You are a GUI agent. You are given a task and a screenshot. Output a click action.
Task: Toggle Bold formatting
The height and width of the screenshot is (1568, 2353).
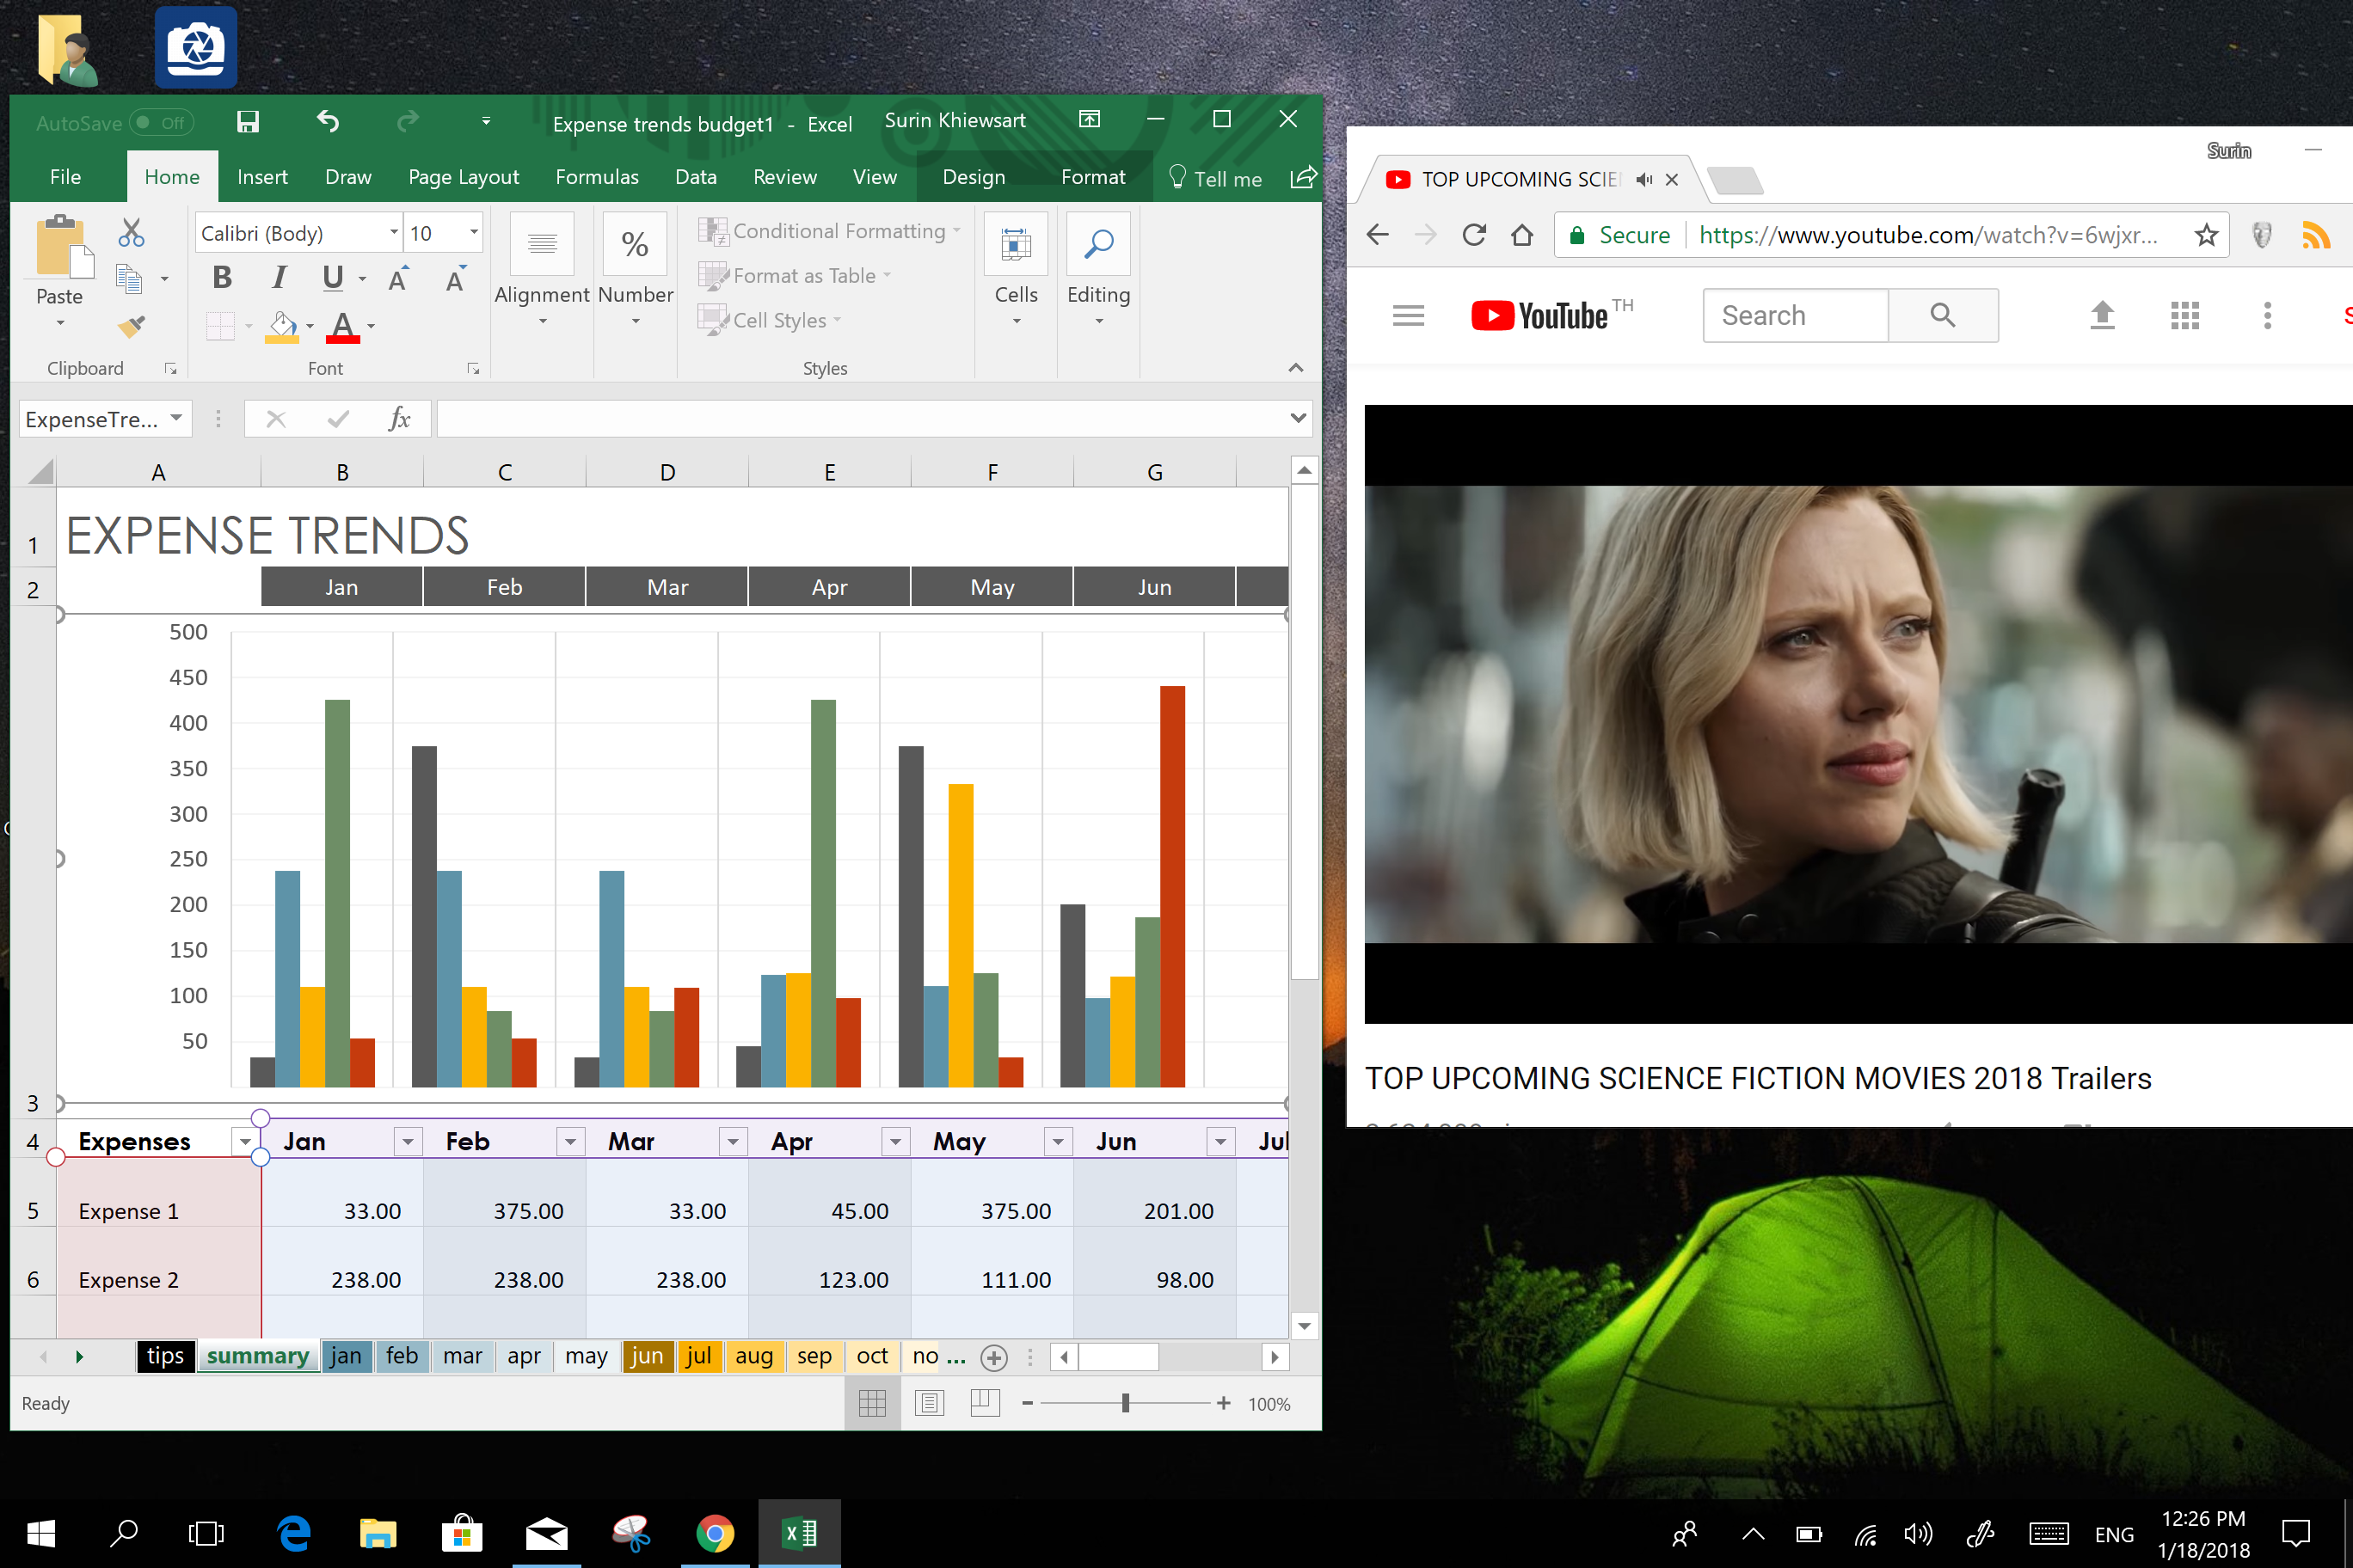click(x=222, y=278)
